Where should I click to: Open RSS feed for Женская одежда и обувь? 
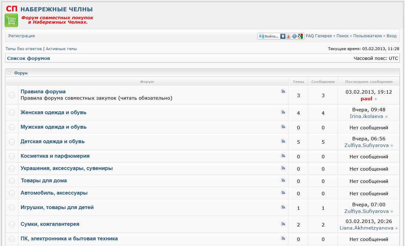click(283, 112)
